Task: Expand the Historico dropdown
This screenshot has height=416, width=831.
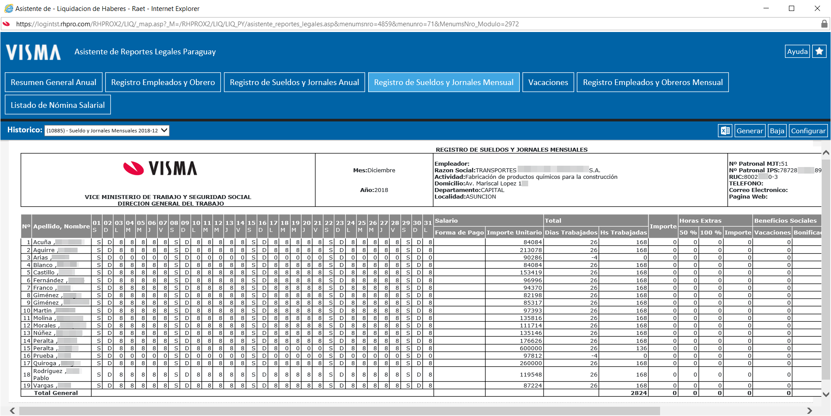Action: [107, 131]
